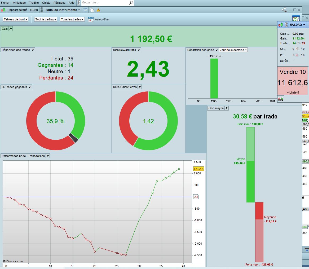Viewport: 309px width, 269px height.
Task: Click the '30,58 € par trade' text
Action: [255, 116]
